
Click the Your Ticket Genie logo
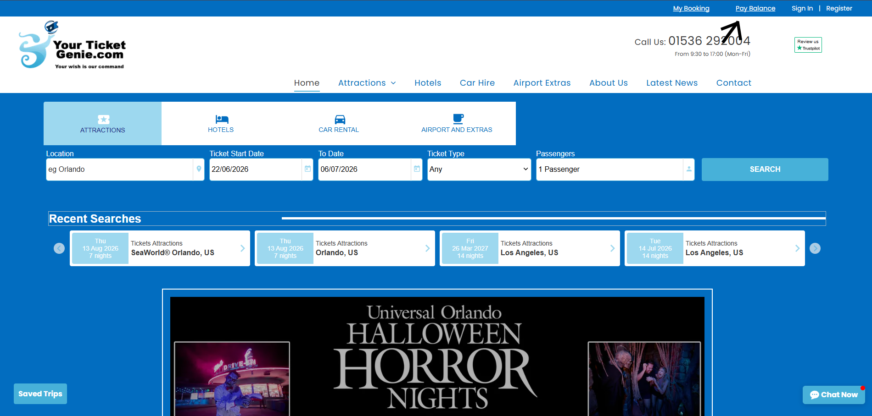point(72,45)
